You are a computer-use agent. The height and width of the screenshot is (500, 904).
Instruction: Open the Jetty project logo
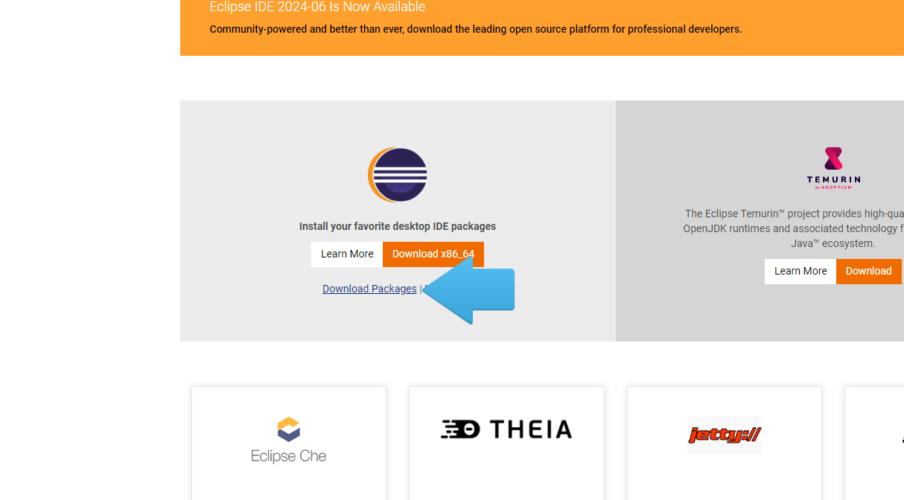click(x=725, y=435)
